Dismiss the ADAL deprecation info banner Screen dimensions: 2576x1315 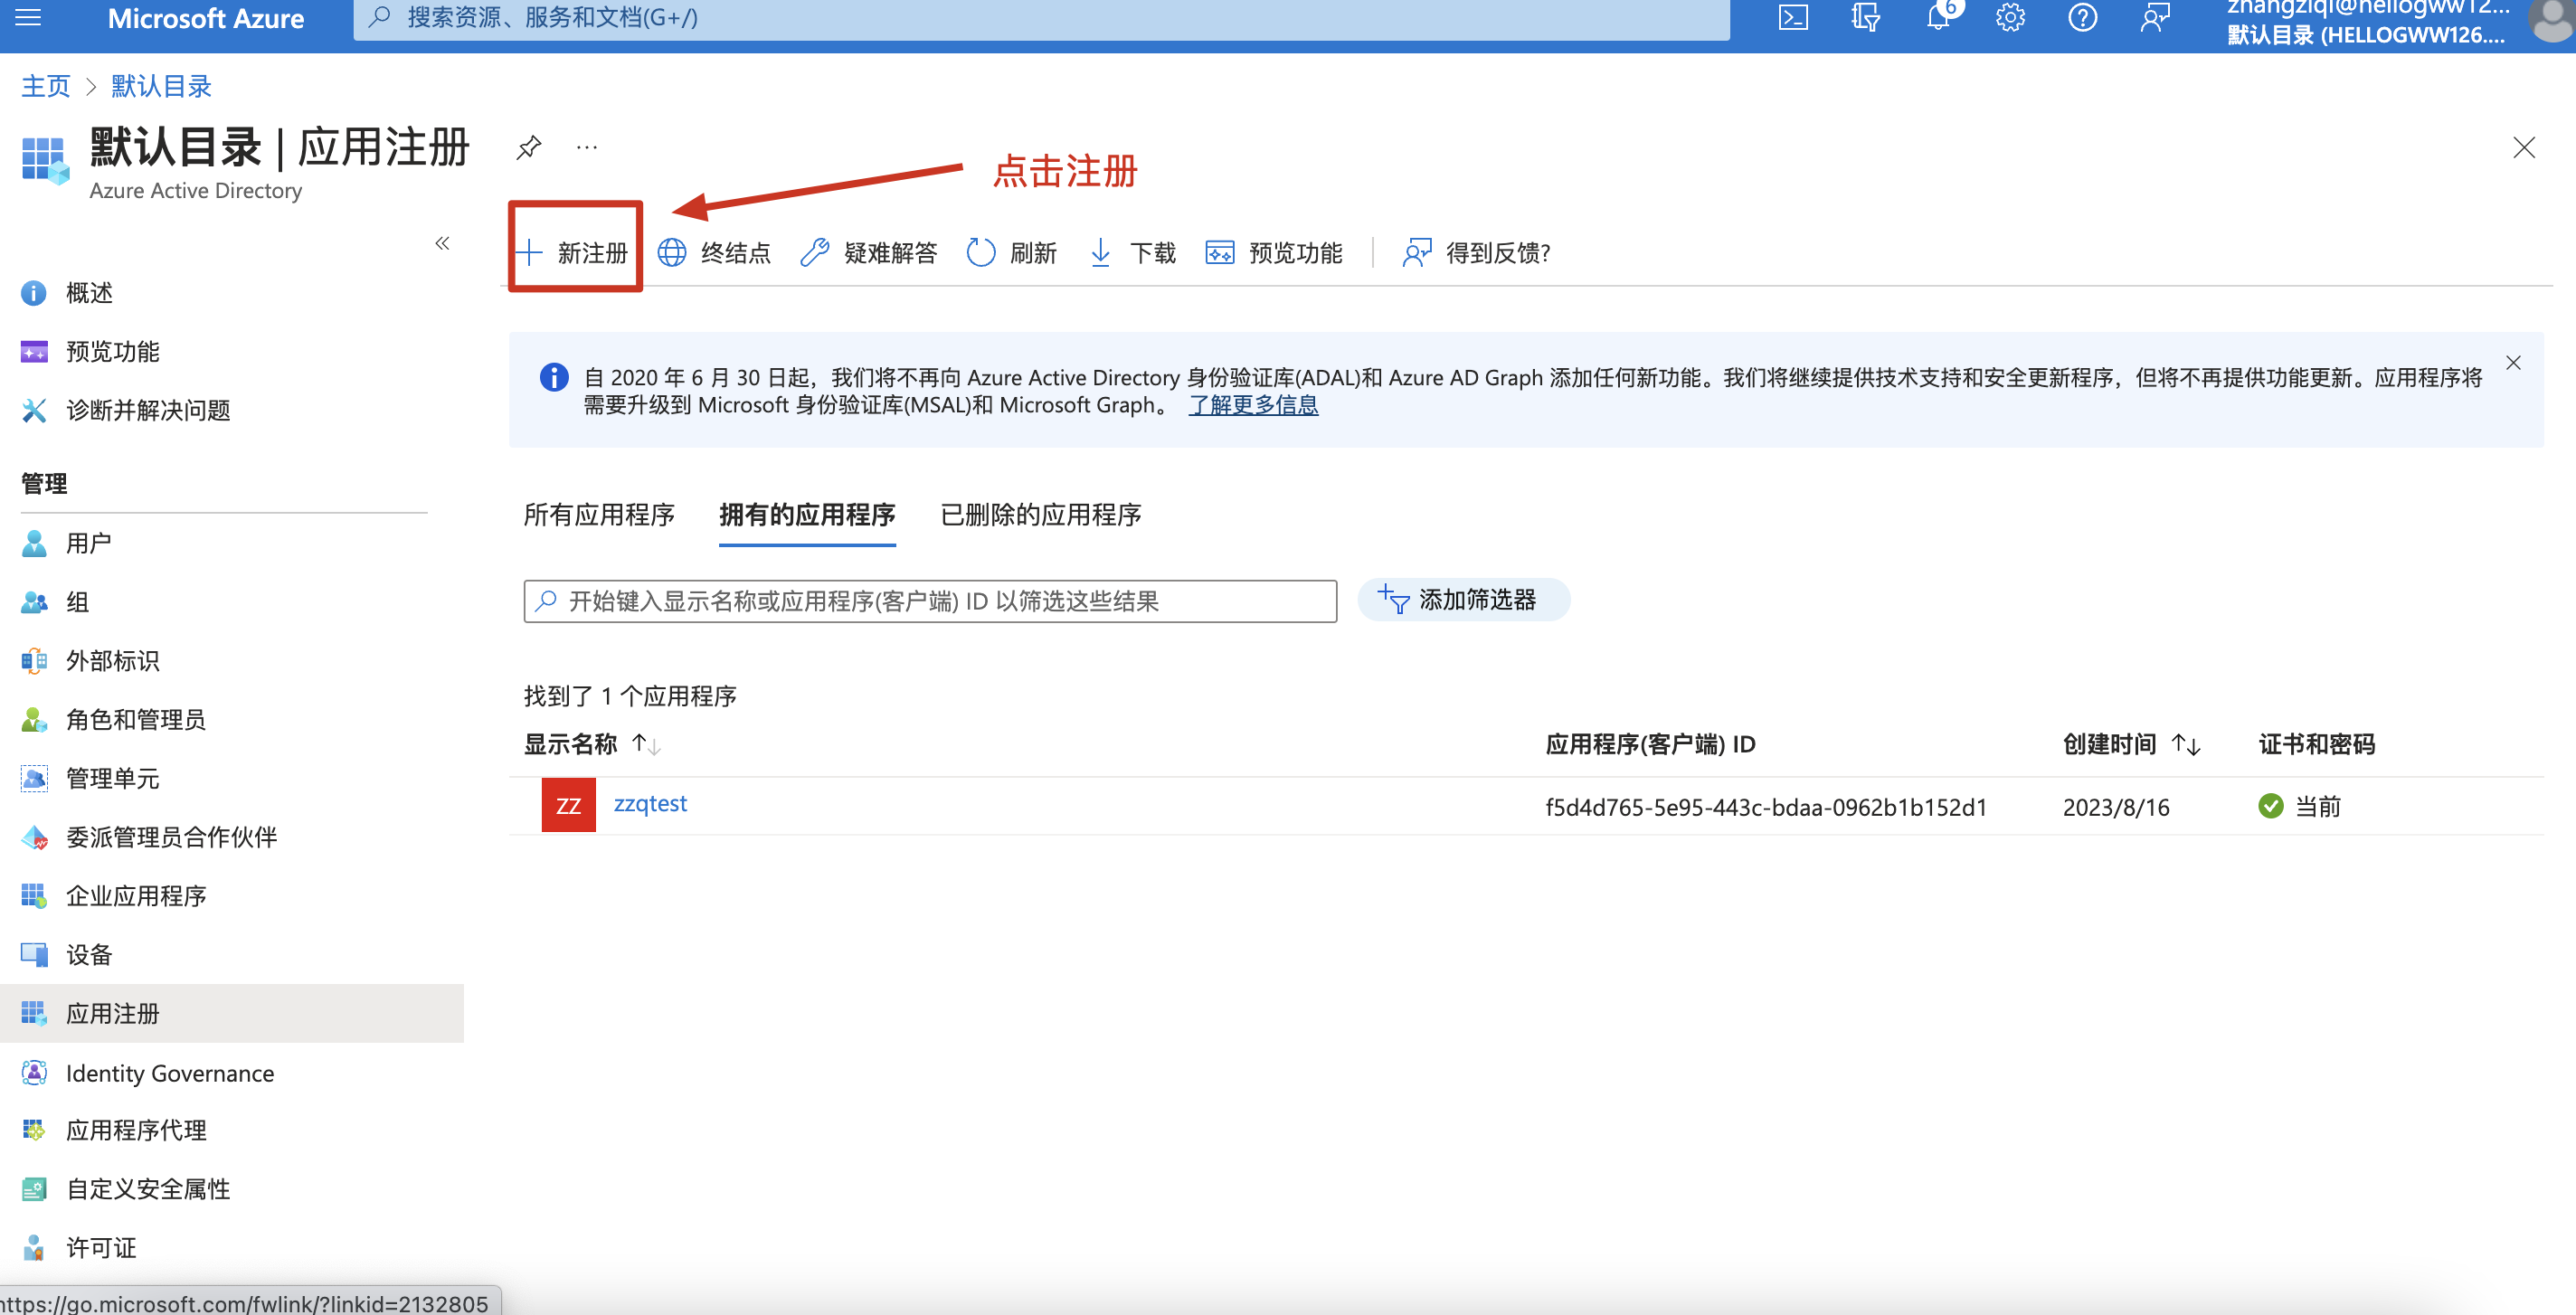pyautogui.click(x=2513, y=363)
